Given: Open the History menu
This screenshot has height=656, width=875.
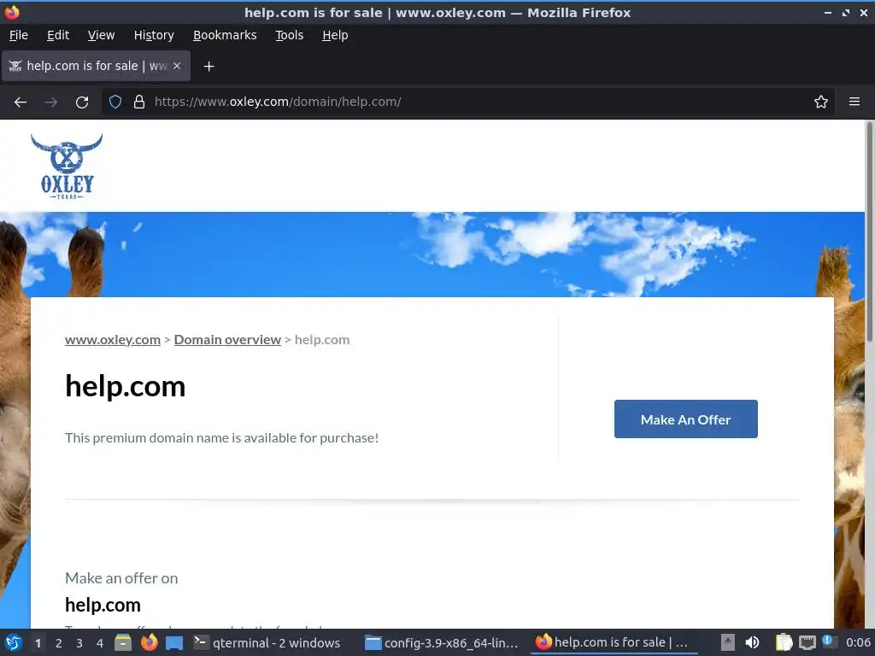Looking at the screenshot, I should (154, 35).
